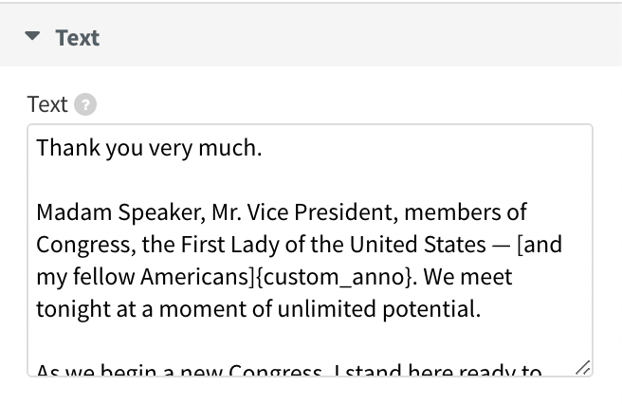
Task: Collapse the Text section disclosure triangle
Action: coord(32,36)
